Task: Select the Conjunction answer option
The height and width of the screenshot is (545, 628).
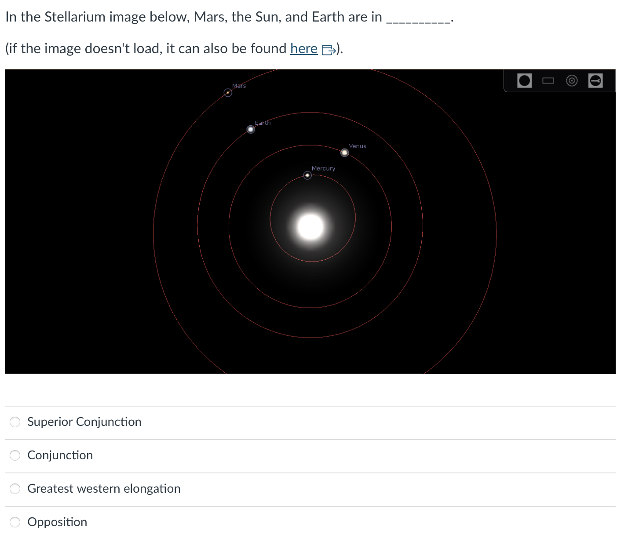Action: point(15,455)
